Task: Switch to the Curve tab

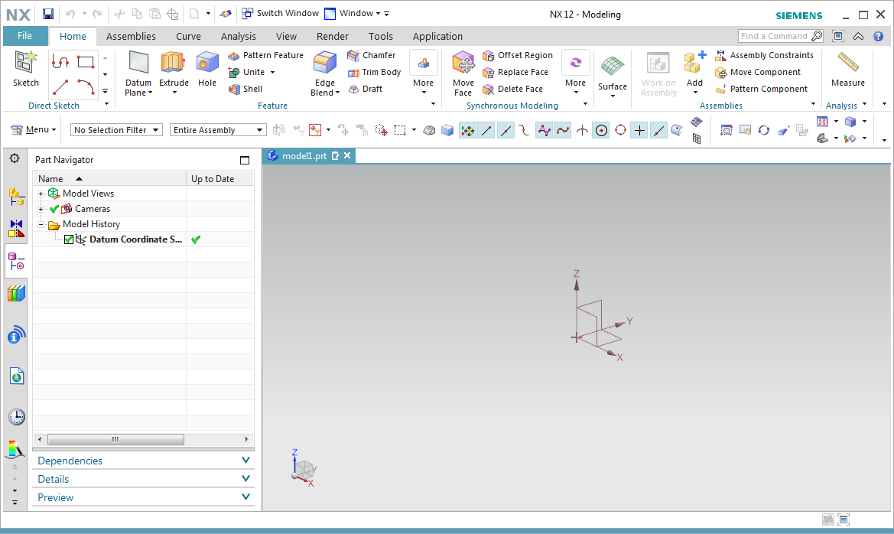Action: tap(188, 37)
